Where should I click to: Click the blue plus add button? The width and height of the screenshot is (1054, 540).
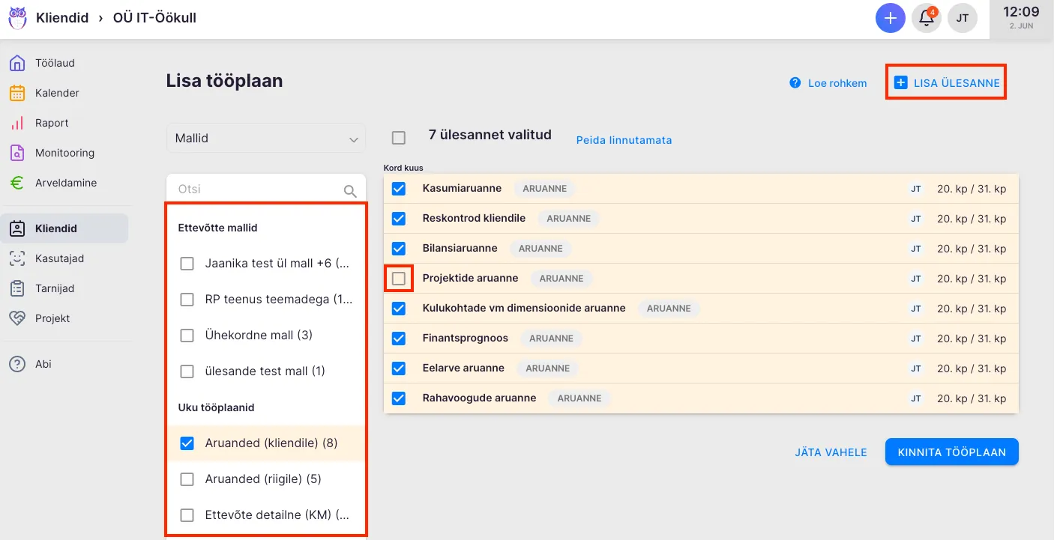pyautogui.click(x=890, y=18)
